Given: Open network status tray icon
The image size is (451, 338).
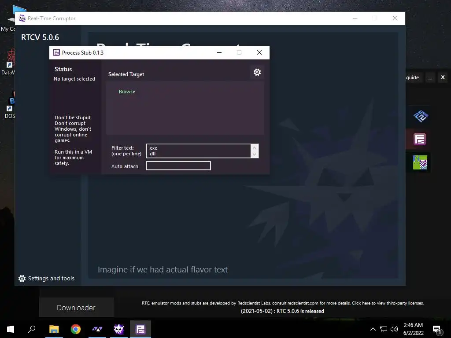Looking at the screenshot, I should pos(384,329).
